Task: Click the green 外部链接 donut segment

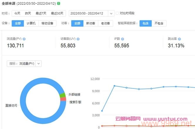Action: coord(63,95)
